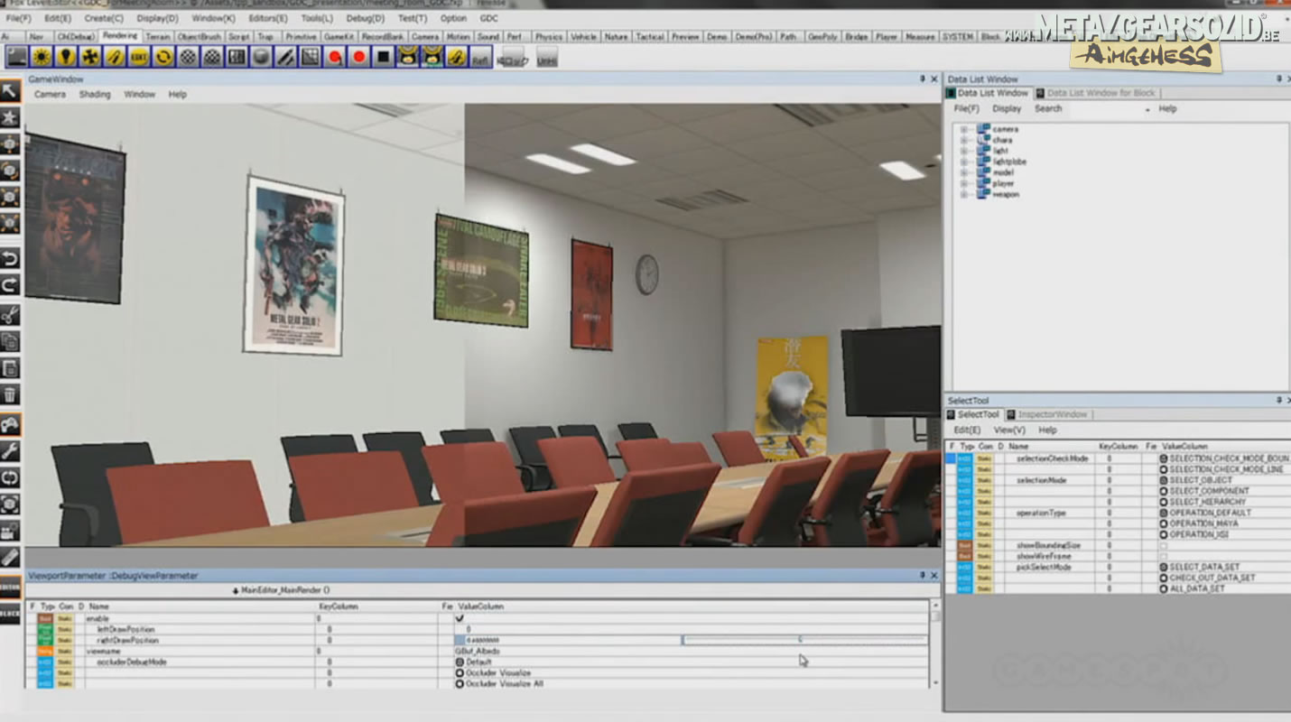Open the Search dropdown in Data List Window
The width and height of the screenshot is (1291, 722).
pyautogui.click(x=1147, y=109)
